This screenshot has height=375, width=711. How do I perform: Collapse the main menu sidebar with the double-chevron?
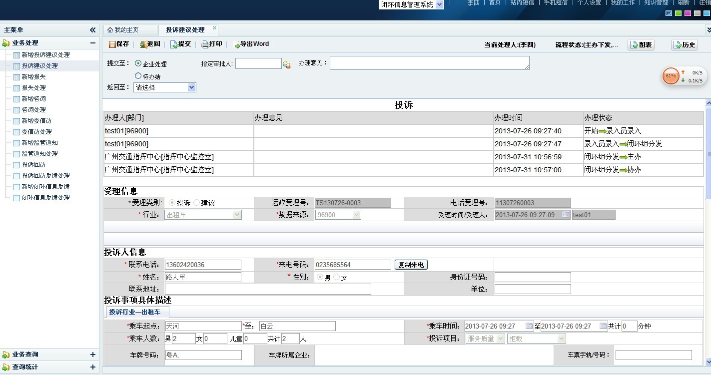[x=92, y=30]
